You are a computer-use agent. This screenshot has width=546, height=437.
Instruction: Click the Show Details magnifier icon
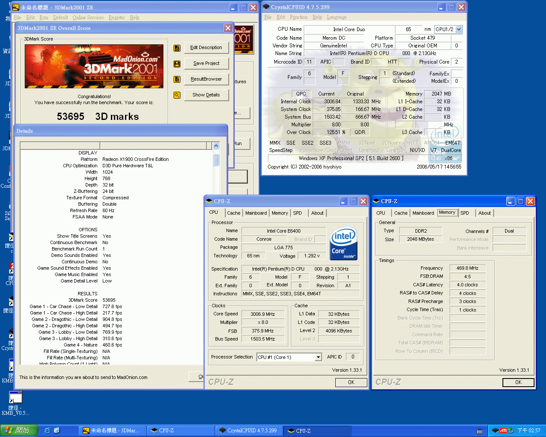[x=177, y=95]
